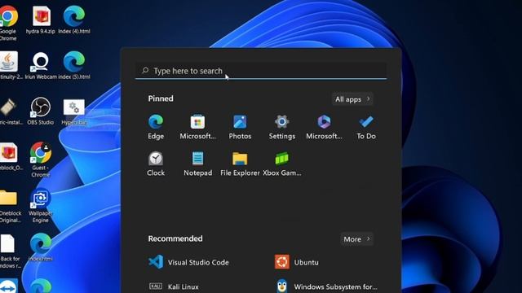Select Wallpaper Engine desktop shortcut

click(41, 205)
